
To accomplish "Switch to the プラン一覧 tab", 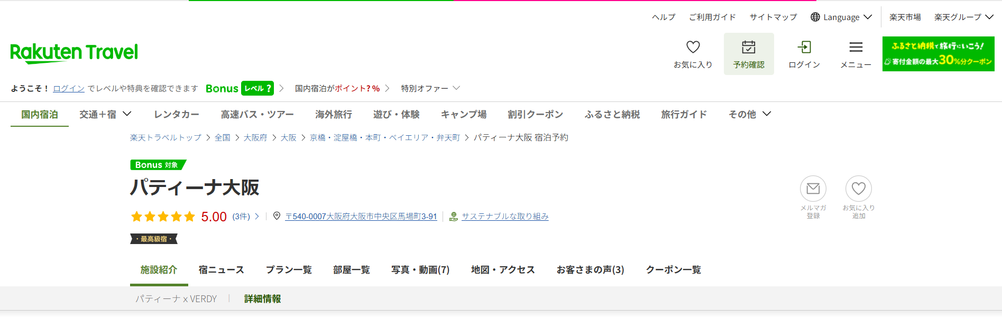I will 289,270.
